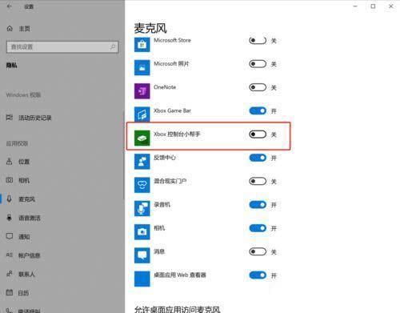400x313 pixels.
Task: Click the 麦克风 page heading
Action: click(x=150, y=28)
